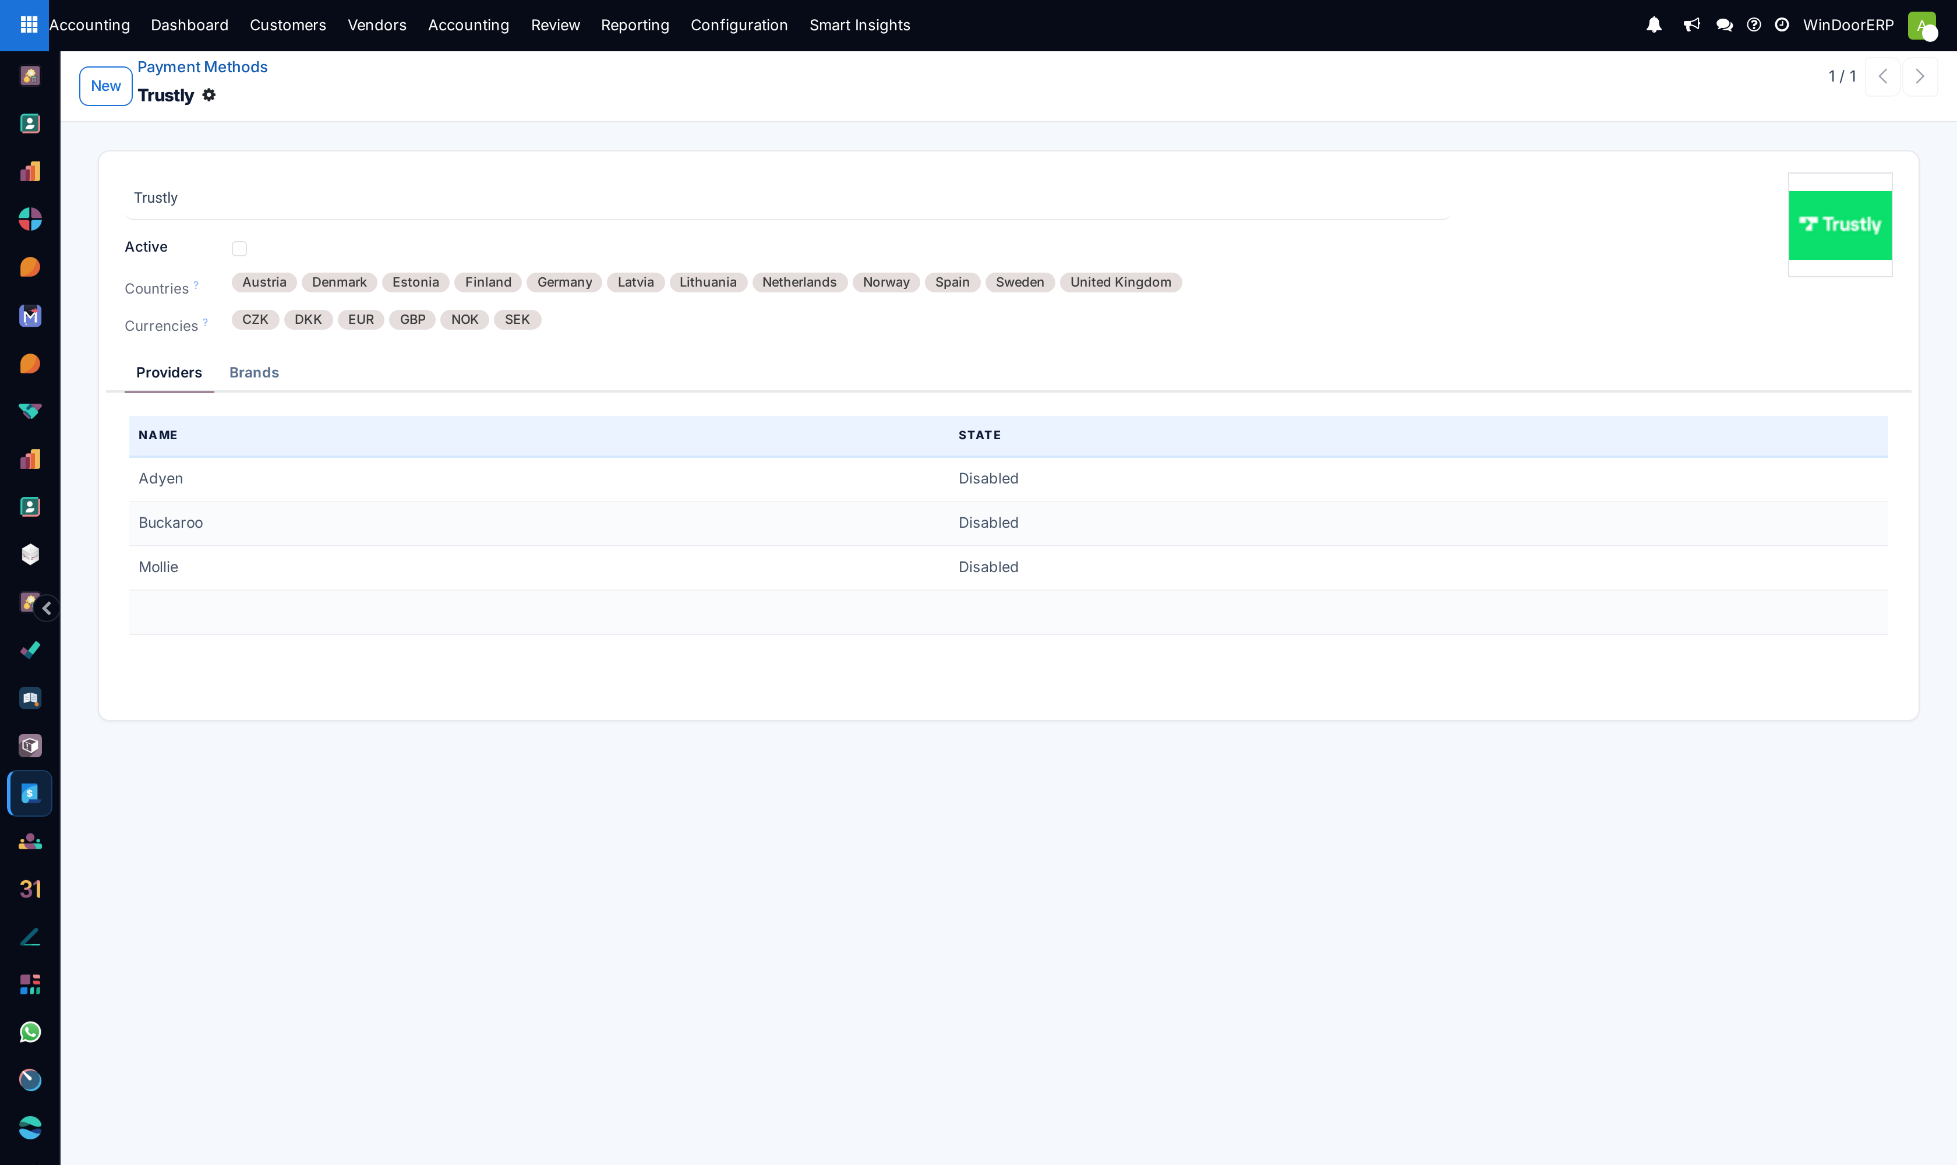
Task: Open the Review menu
Action: [555, 25]
